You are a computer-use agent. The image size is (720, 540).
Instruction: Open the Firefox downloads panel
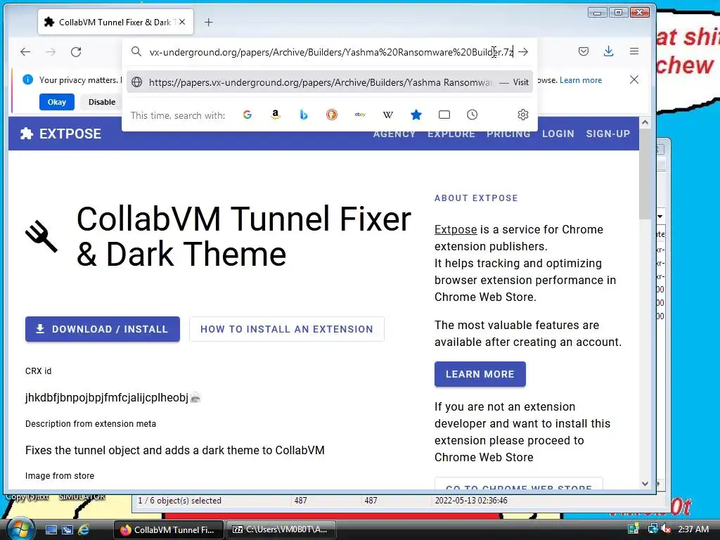click(608, 51)
